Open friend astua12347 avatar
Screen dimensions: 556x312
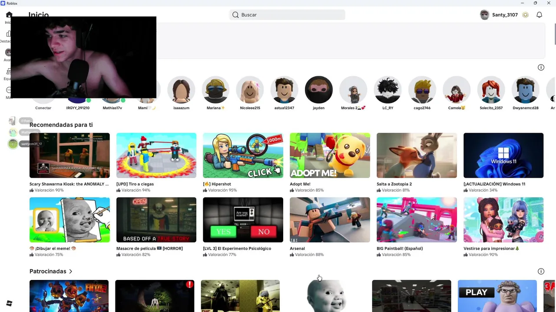284,90
